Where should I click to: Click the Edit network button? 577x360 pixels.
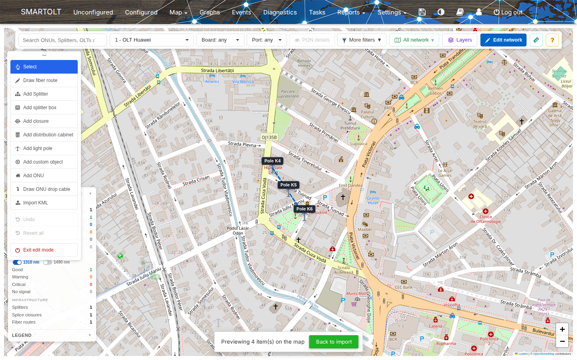point(503,40)
